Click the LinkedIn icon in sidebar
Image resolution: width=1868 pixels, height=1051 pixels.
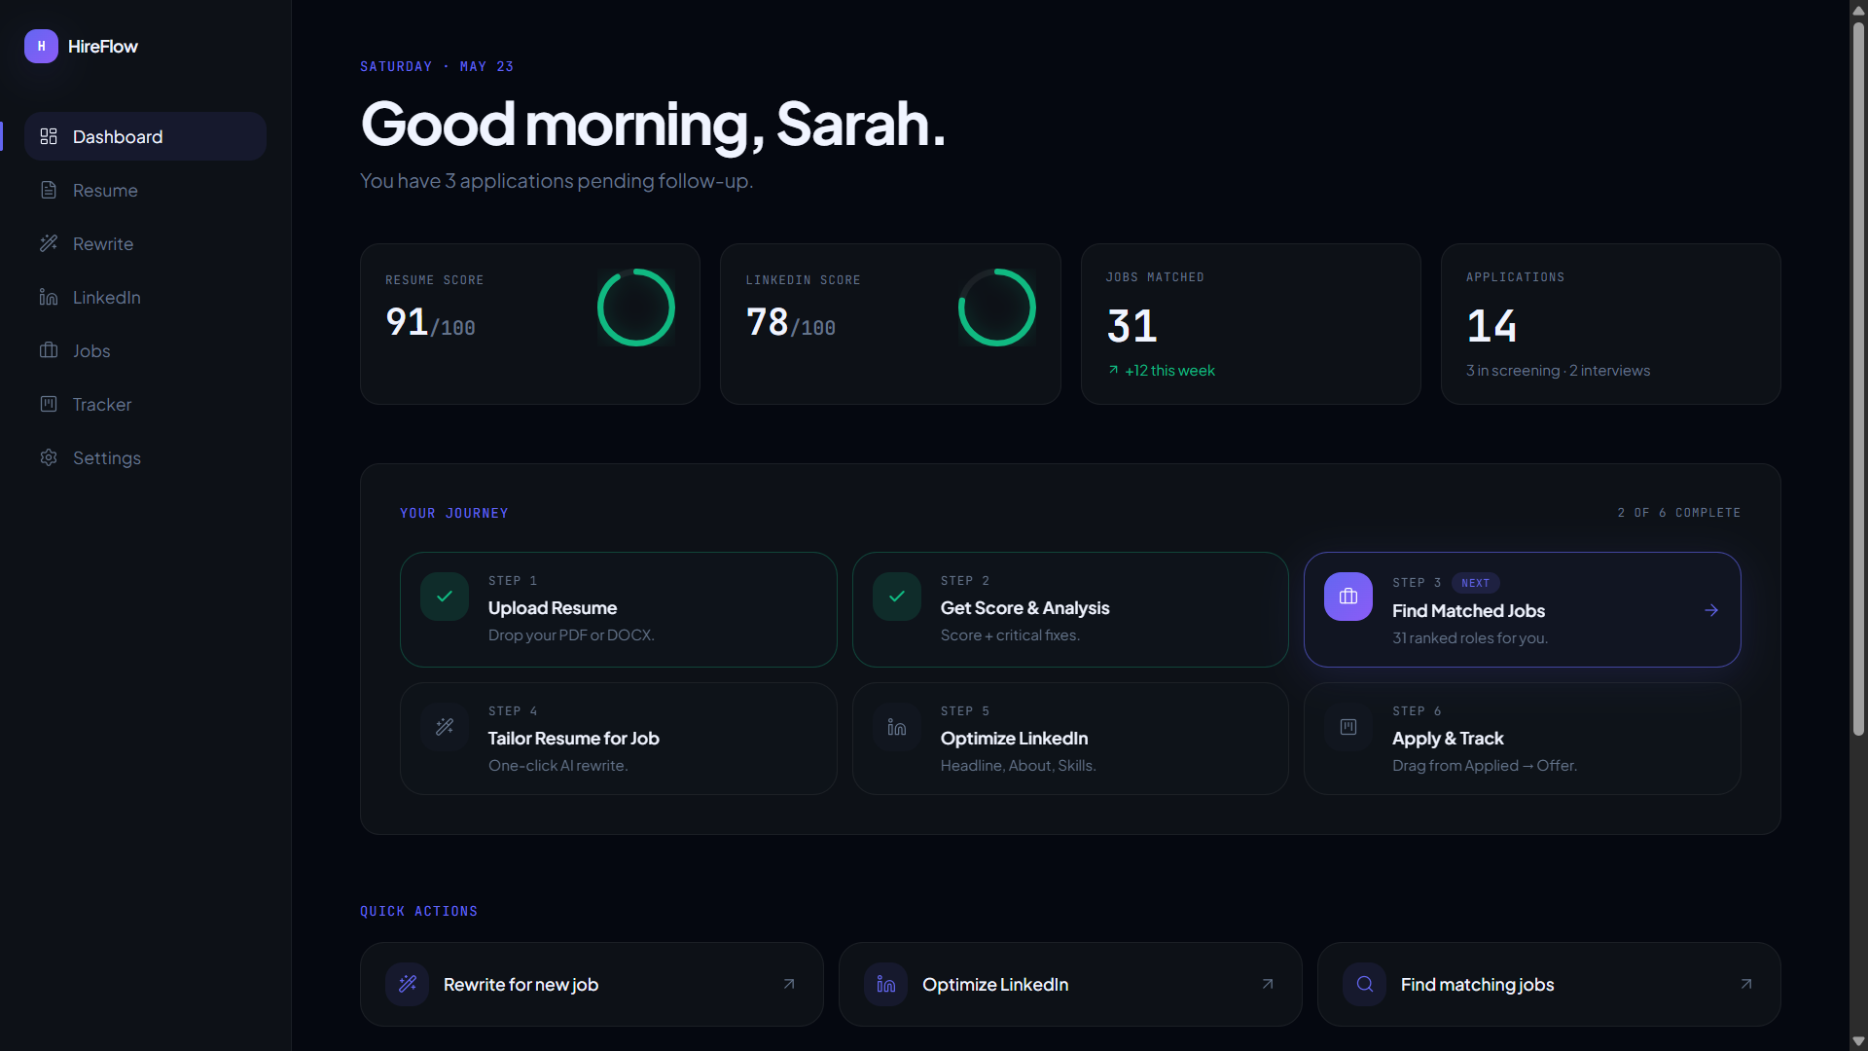tap(49, 297)
